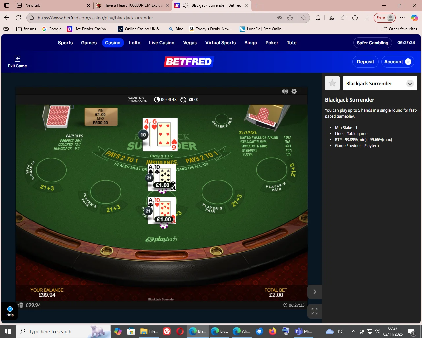Open the browser Settings and more menu

point(402,18)
